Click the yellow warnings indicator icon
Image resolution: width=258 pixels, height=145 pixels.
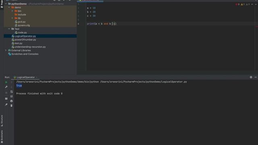click(243, 4)
